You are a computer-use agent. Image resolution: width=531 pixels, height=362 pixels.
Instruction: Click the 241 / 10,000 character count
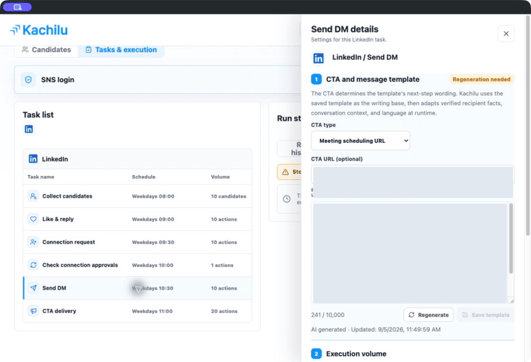point(327,315)
